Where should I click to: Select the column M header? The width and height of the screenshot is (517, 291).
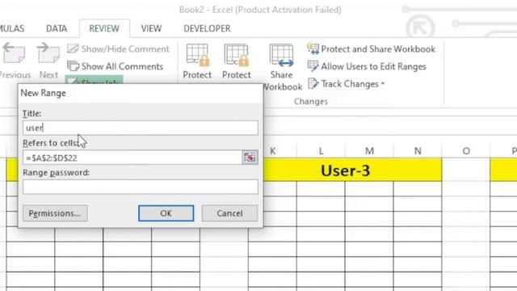tap(369, 151)
